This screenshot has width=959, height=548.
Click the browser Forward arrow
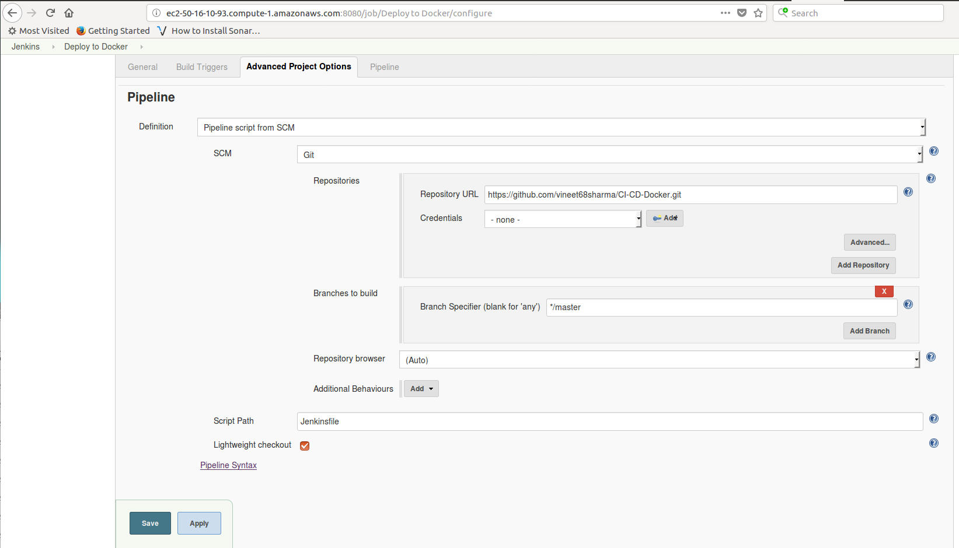point(32,13)
